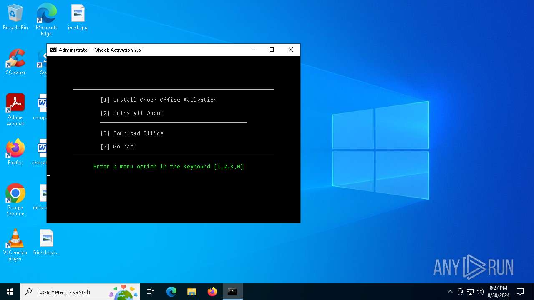
Task: Minimize the Ohook Activation window
Action: tap(252, 50)
